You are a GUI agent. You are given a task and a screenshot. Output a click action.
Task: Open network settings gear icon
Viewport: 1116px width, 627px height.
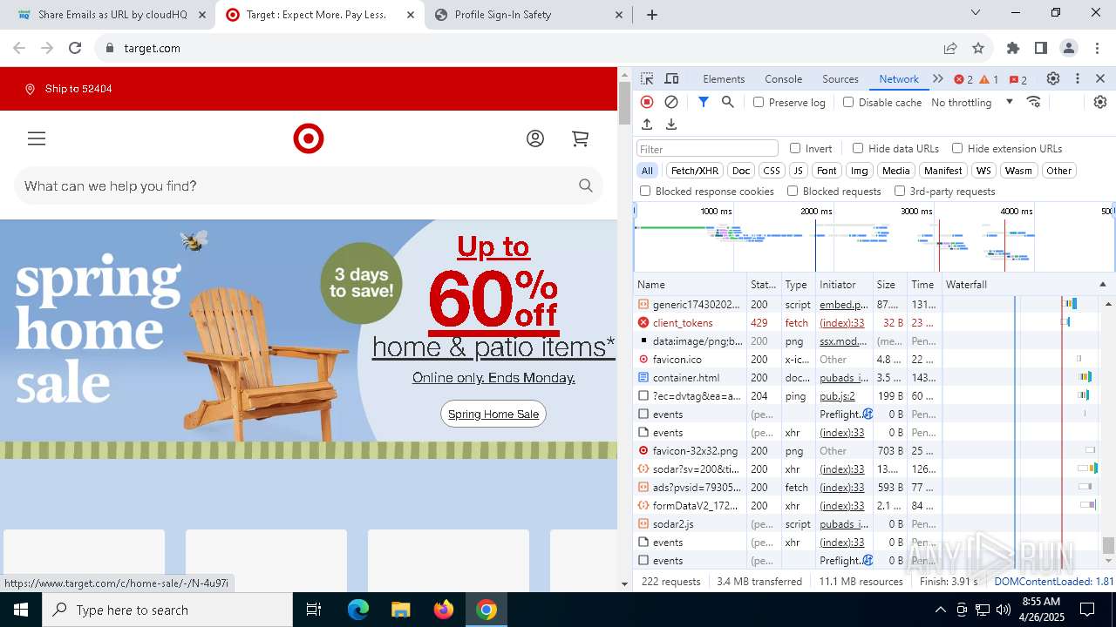tap(1100, 102)
